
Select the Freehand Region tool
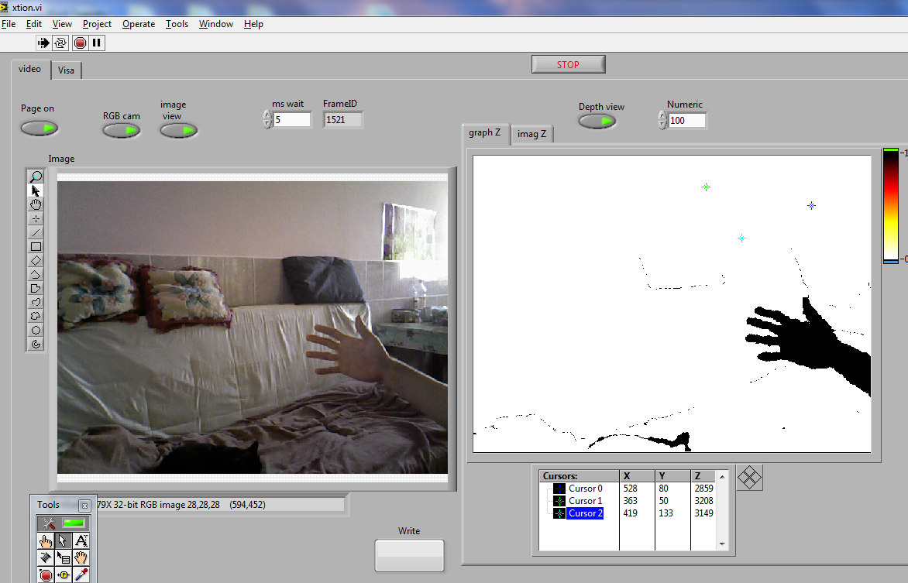(x=36, y=316)
